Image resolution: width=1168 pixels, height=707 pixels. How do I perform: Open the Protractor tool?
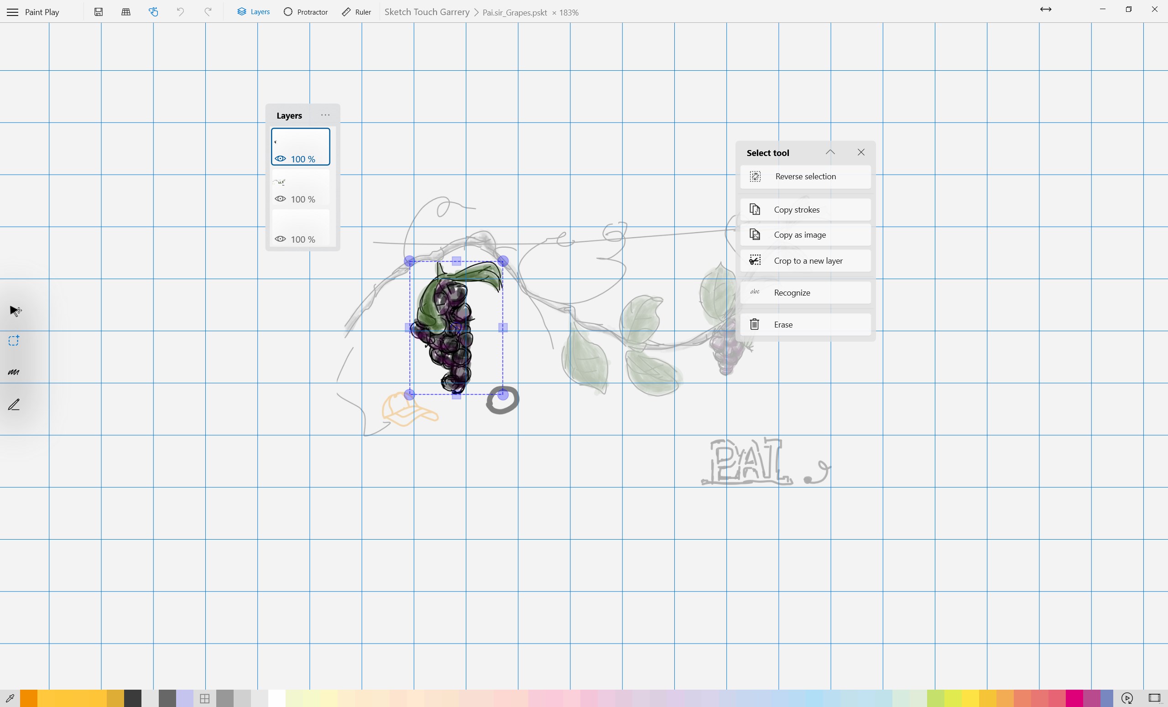coord(306,12)
